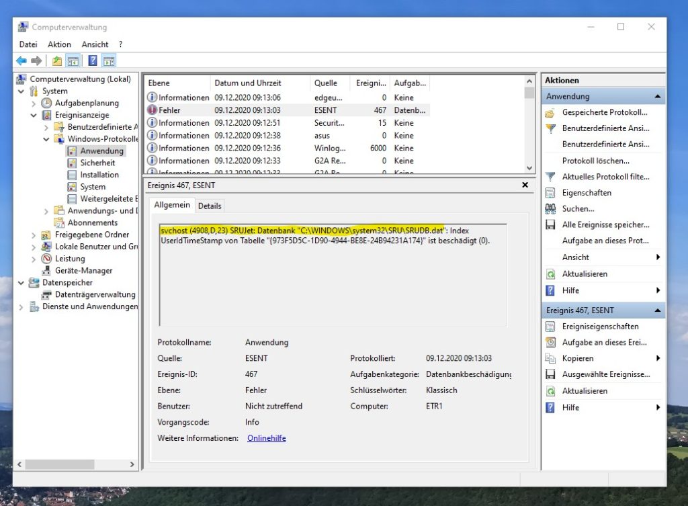Open the ? help menu
Image resolution: width=688 pixels, height=506 pixels.
(121, 44)
